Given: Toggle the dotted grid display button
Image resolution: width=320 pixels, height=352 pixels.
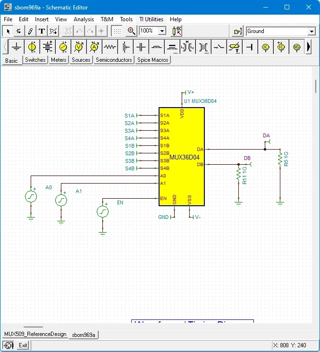Looking at the screenshot, I should click(117, 31).
